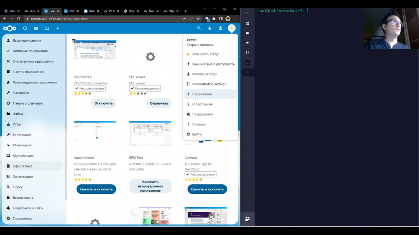Open the notifications bell icon
Screen dimensions: 419x235
(x=210, y=28)
